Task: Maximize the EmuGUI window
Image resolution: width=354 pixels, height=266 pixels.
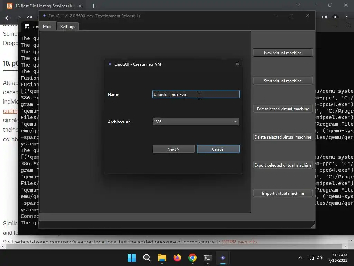Action: coord(291,16)
